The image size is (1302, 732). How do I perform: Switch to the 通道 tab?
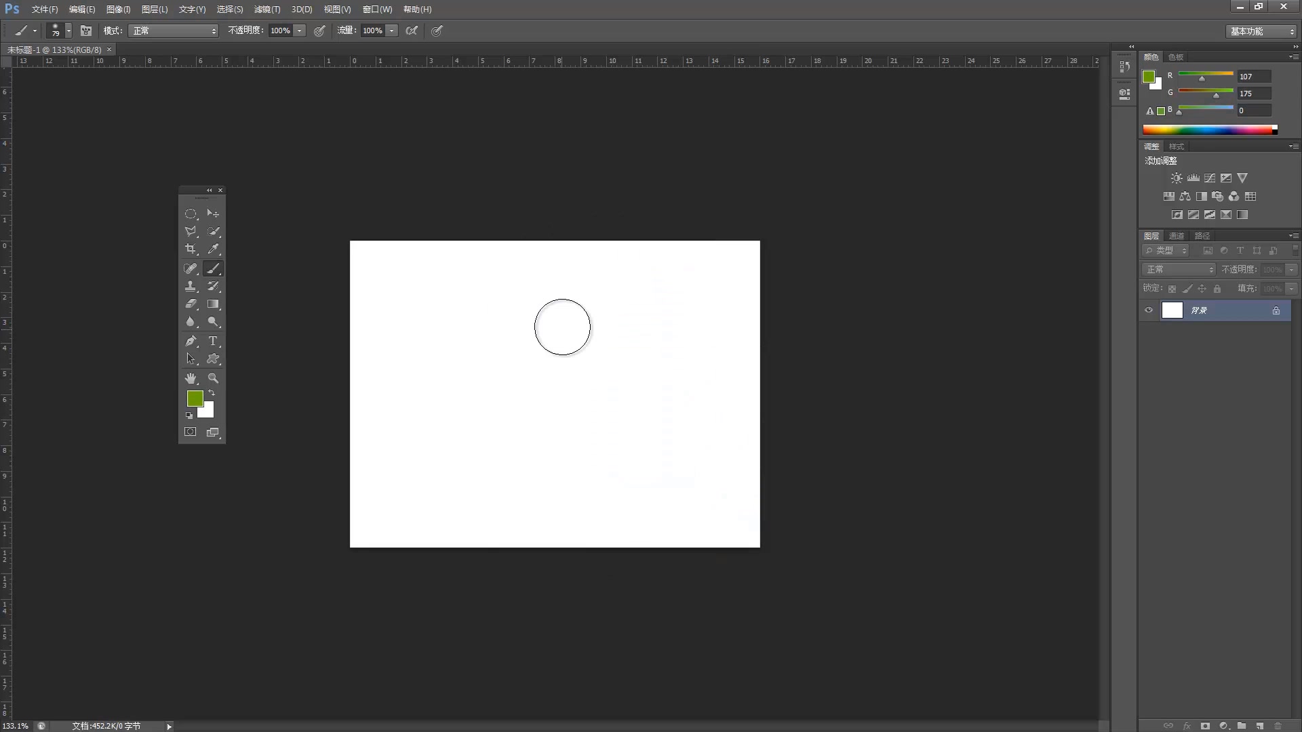click(x=1177, y=235)
